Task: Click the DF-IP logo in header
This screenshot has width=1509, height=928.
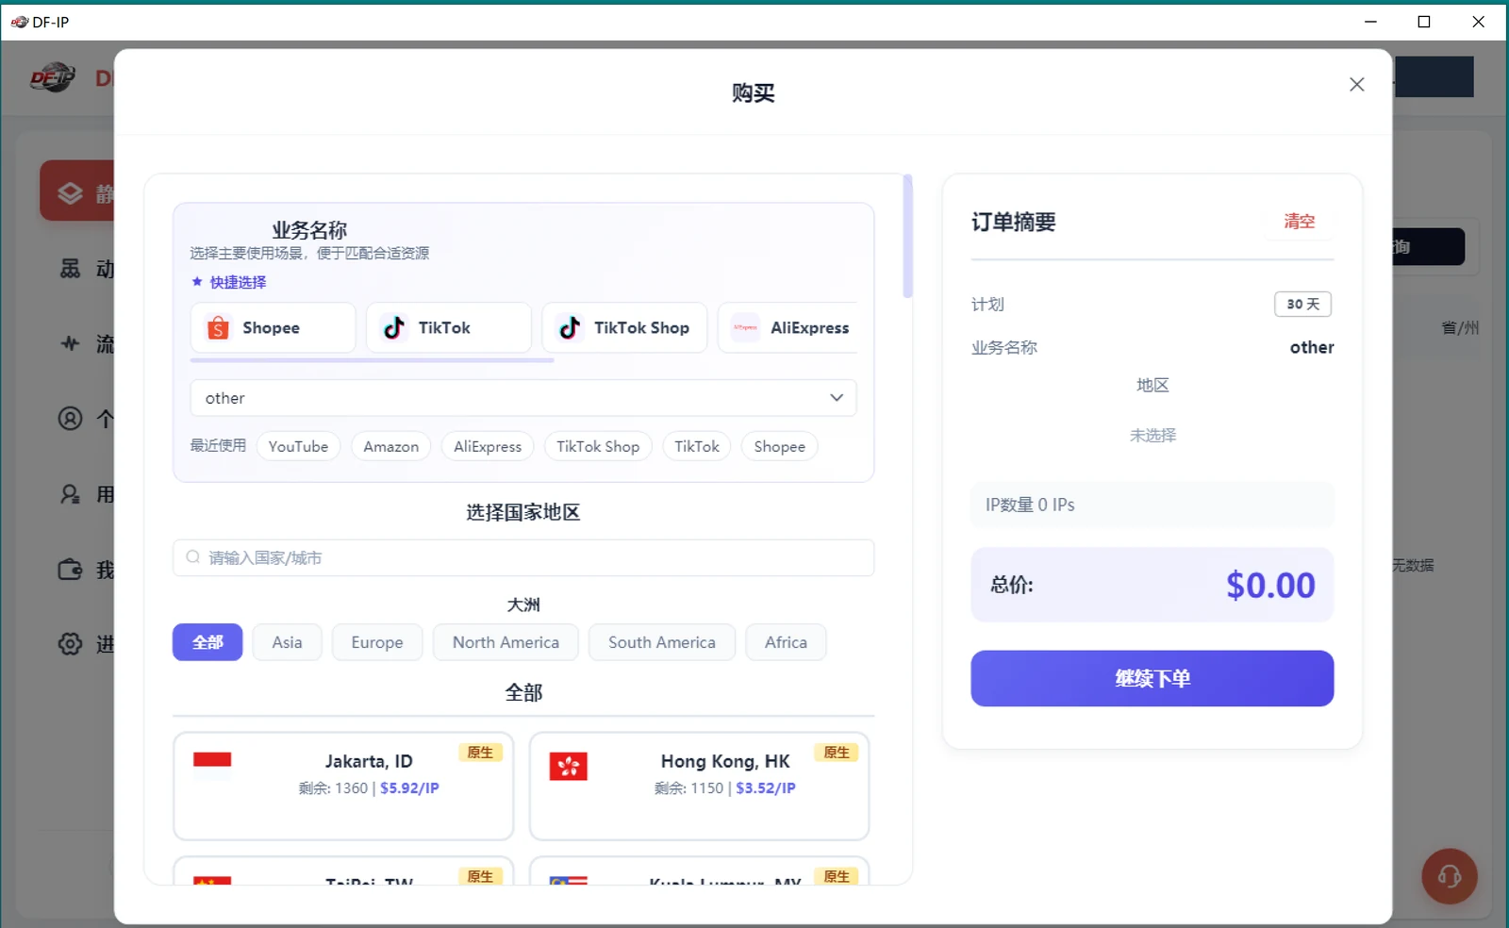Action: [x=53, y=77]
